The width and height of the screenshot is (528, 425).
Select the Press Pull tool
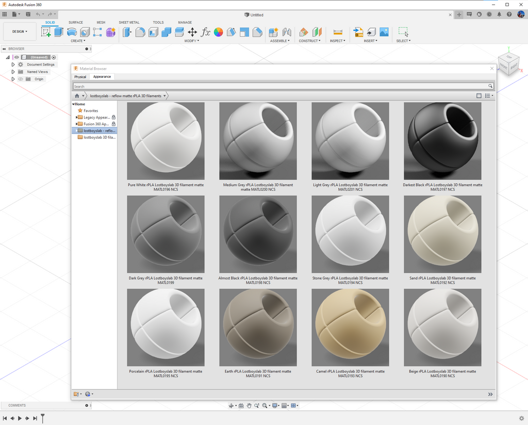click(127, 32)
